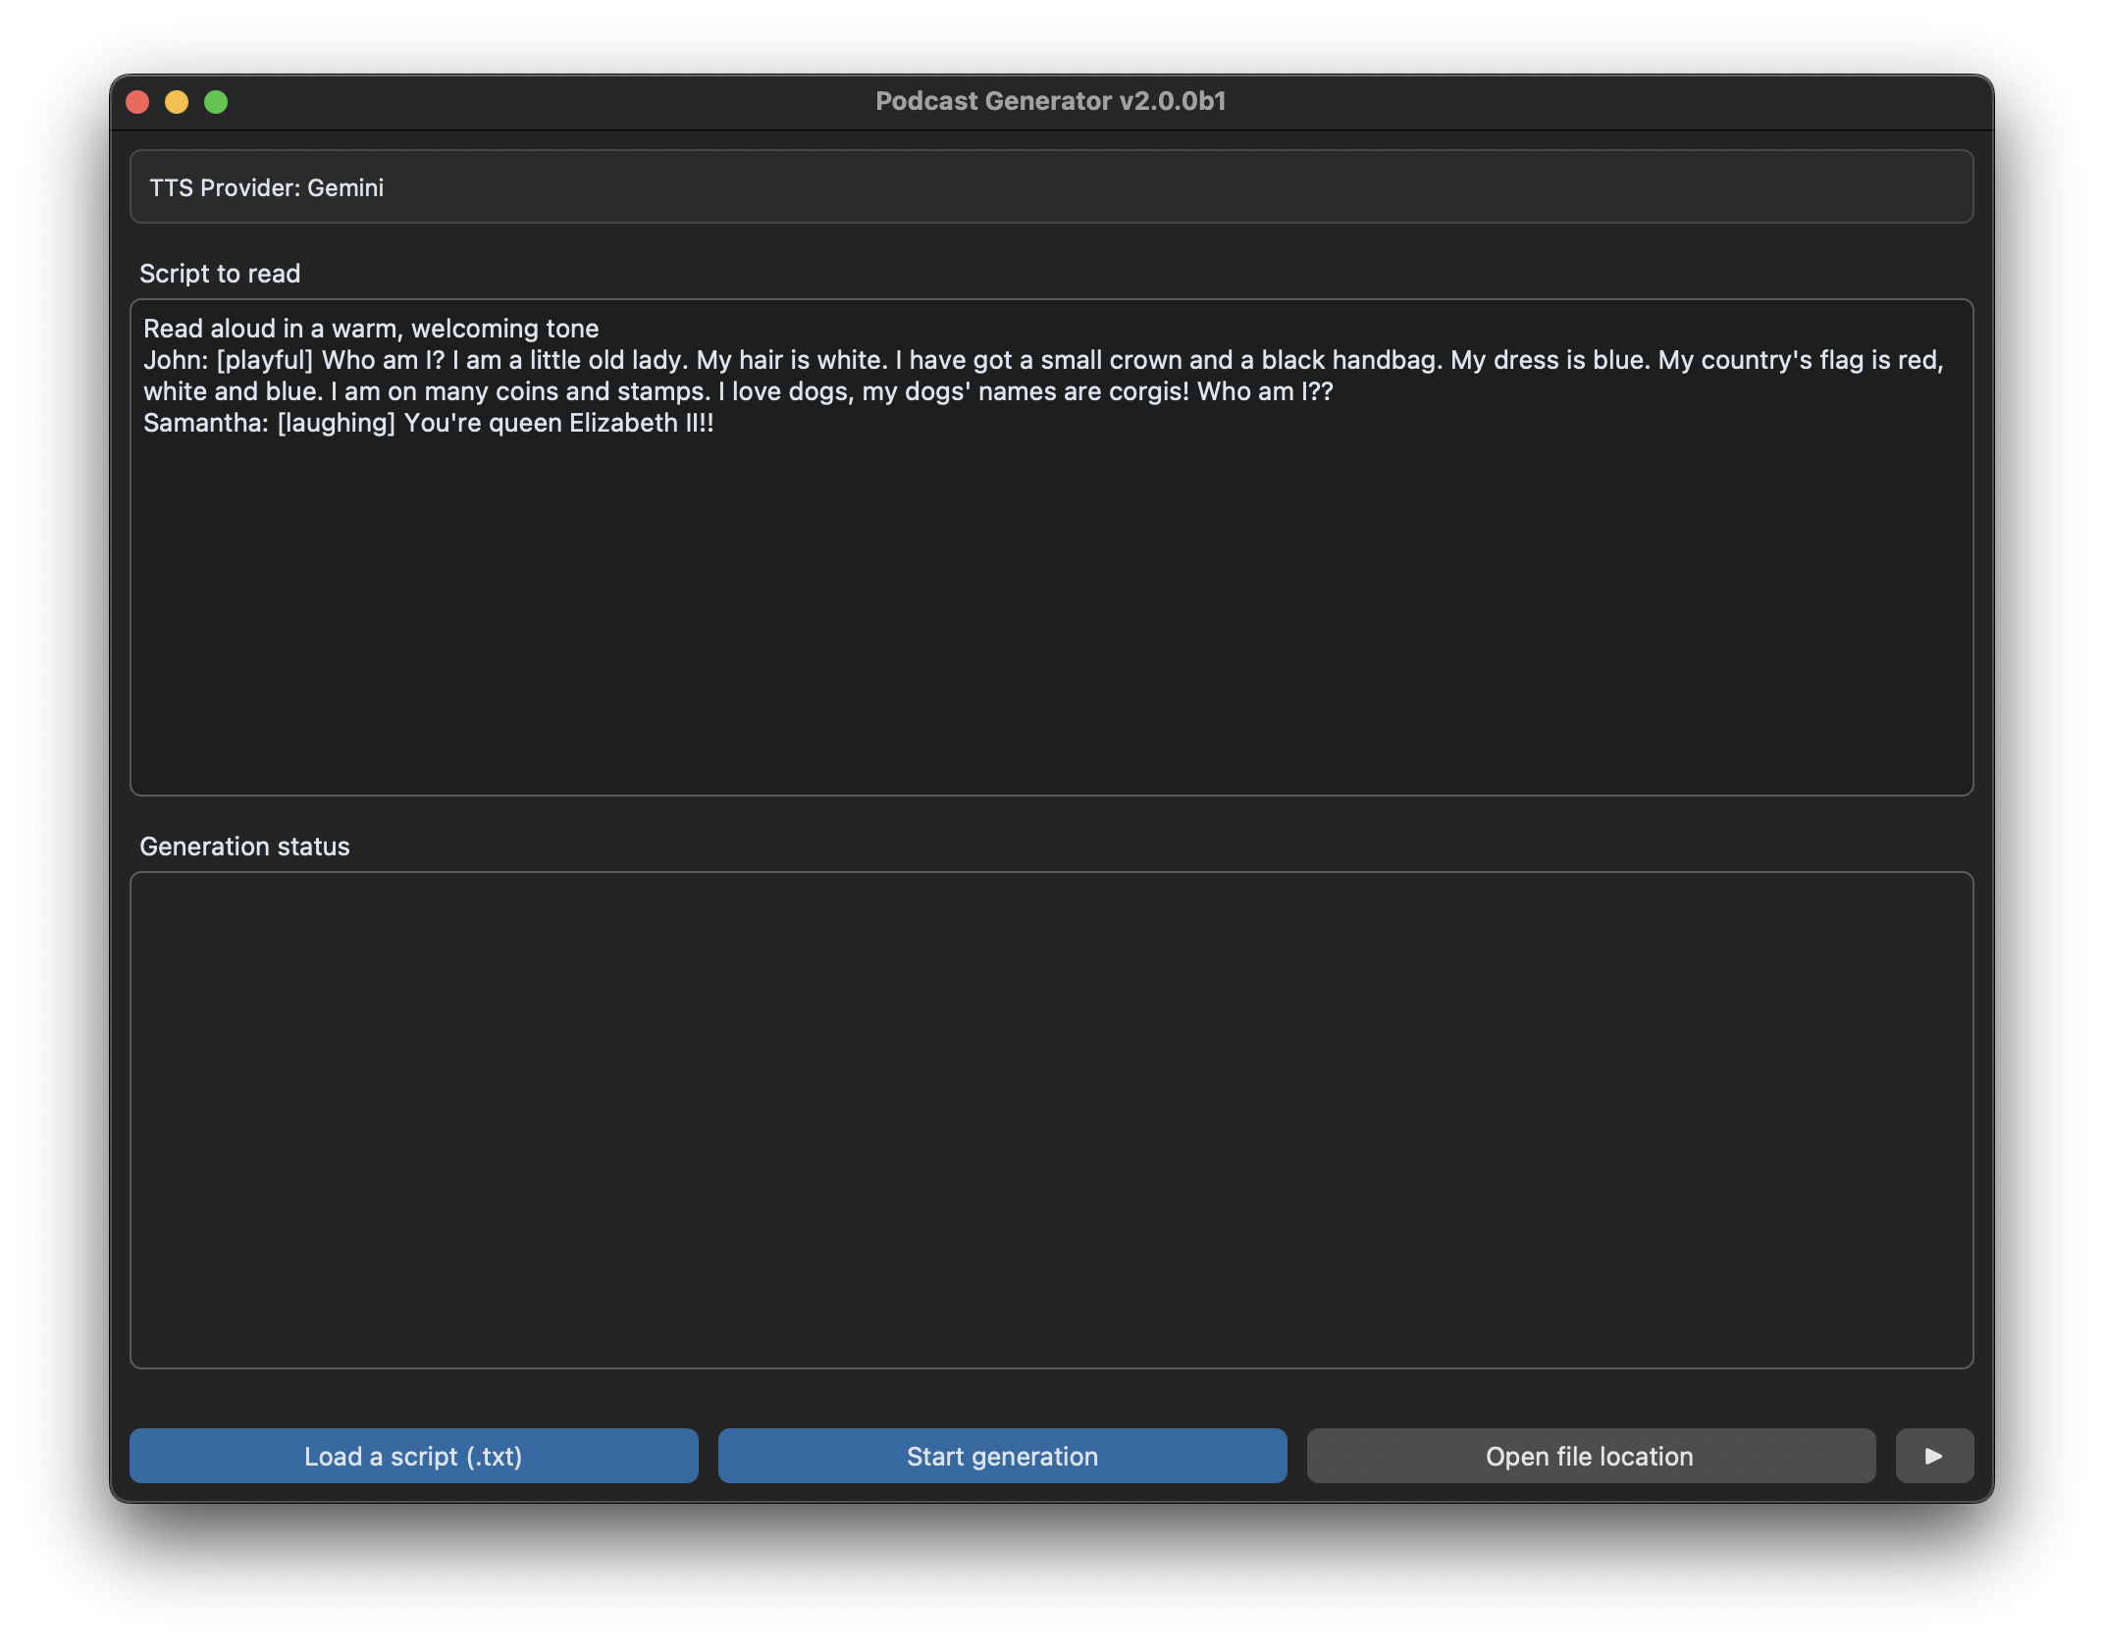
Task: Click the 'Generation status' section label
Action: point(244,846)
